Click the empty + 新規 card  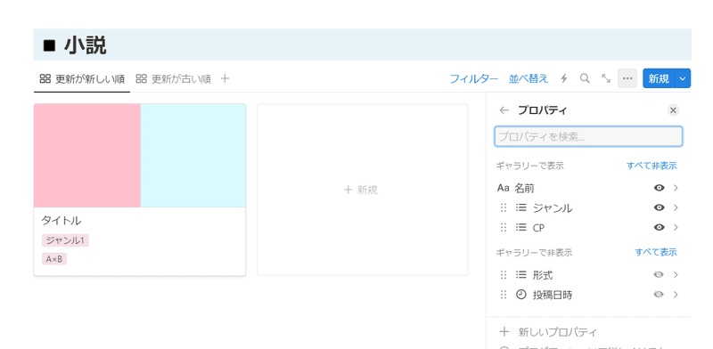point(362,190)
